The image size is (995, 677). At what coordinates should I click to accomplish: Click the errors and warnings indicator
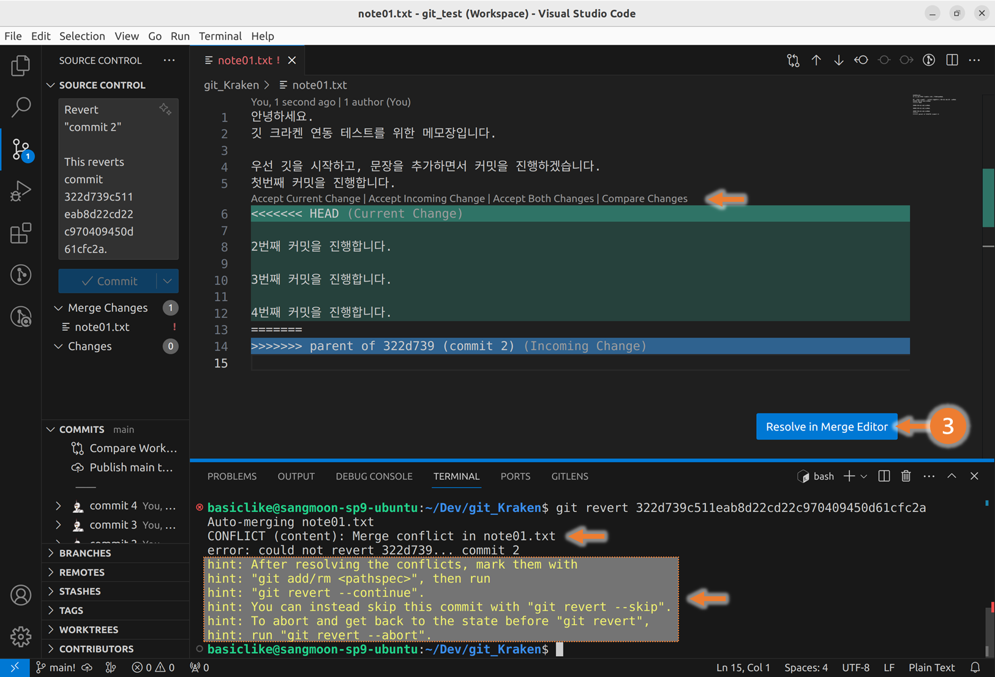coord(153,668)
